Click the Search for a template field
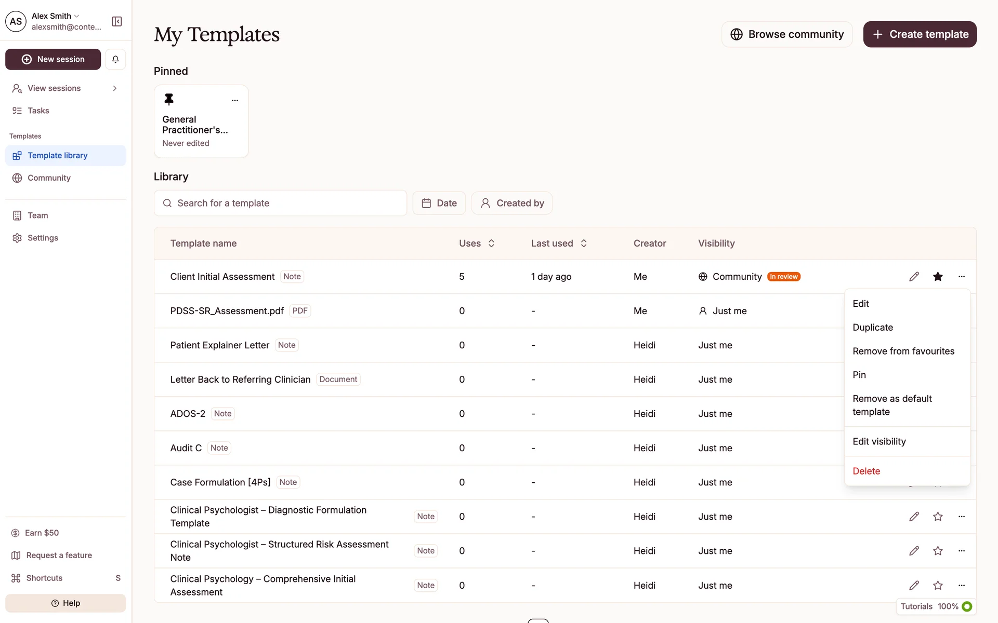 [280, 203]
